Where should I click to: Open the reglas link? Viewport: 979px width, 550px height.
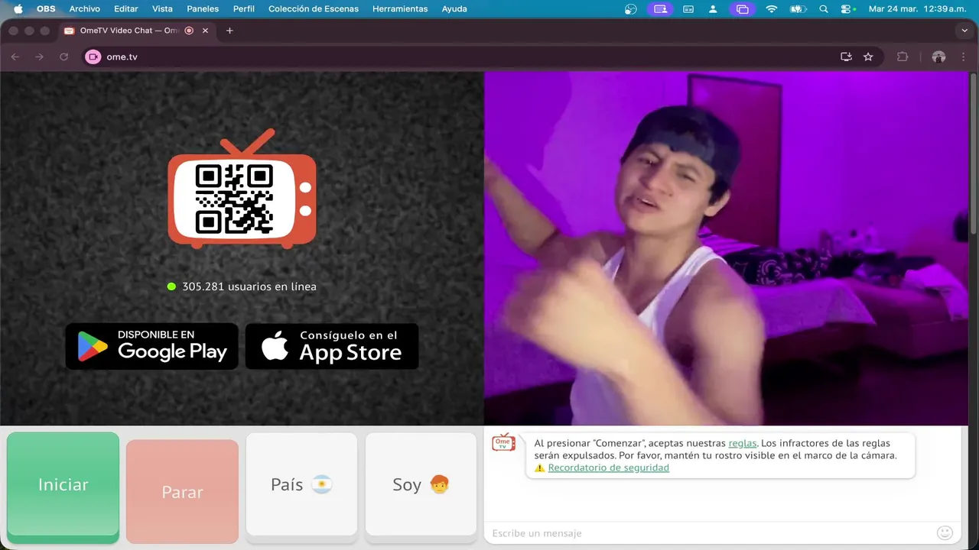pyautogui.click(x=742, y=443)
